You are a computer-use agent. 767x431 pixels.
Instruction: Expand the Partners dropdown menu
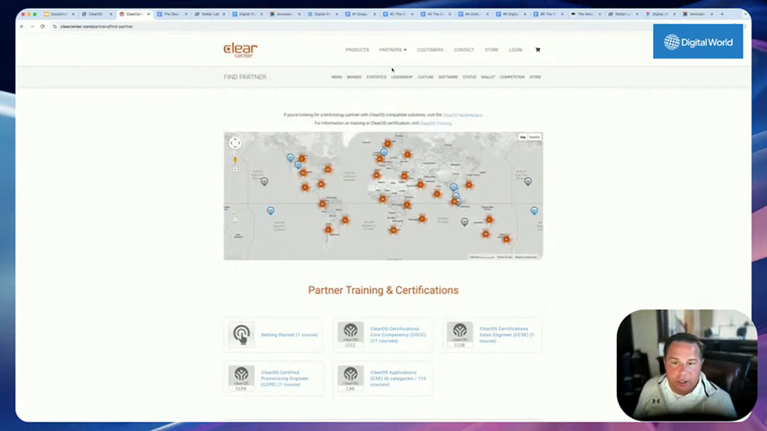(x=393, y=50)
